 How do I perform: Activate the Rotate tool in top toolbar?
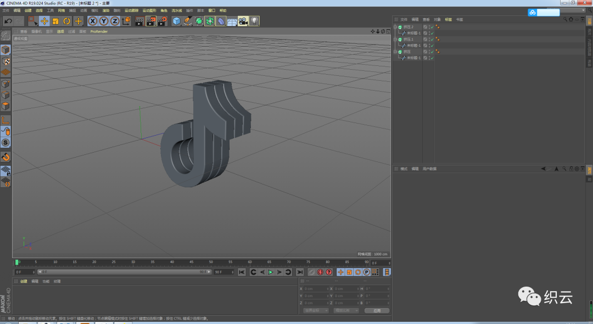[x=67, y=21]
